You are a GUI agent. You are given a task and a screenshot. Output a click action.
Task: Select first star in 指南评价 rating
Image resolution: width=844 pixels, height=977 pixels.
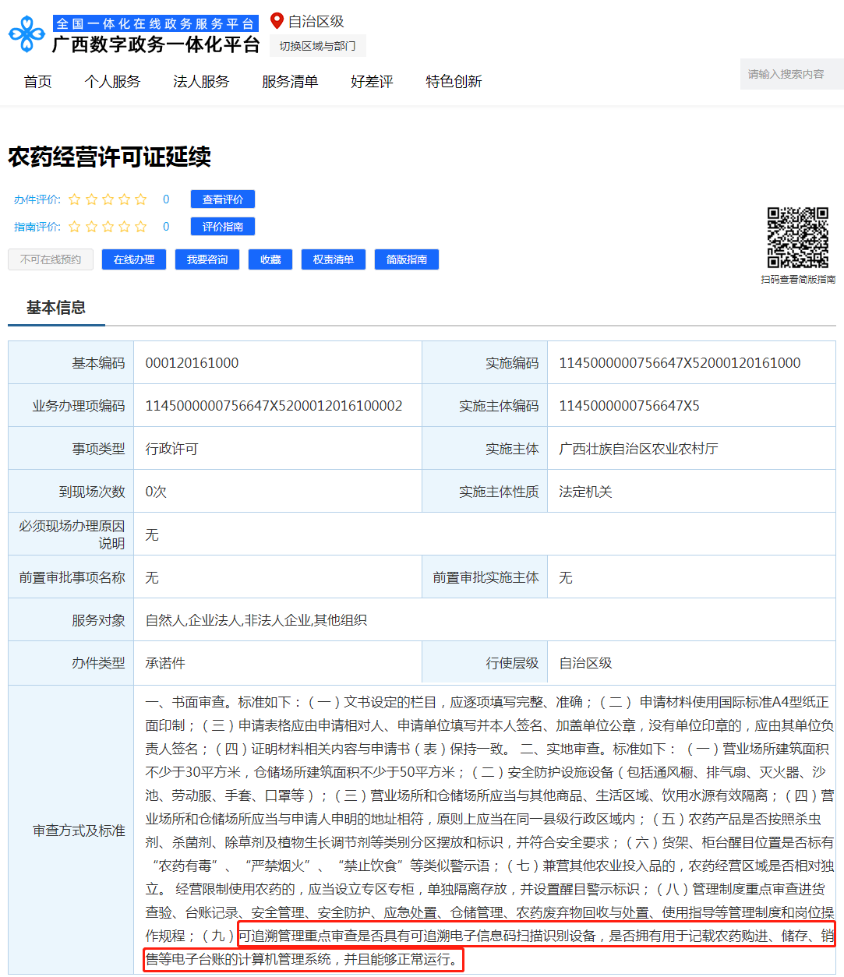(75, 227)
